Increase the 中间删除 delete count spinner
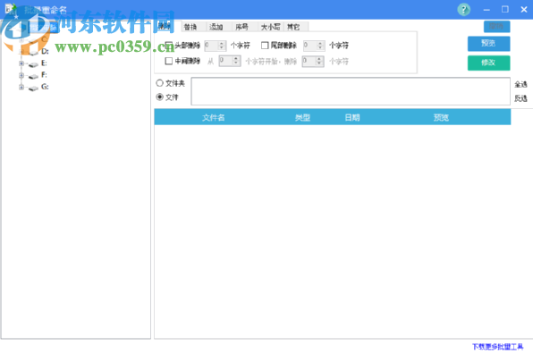 (x=319, y=59)
